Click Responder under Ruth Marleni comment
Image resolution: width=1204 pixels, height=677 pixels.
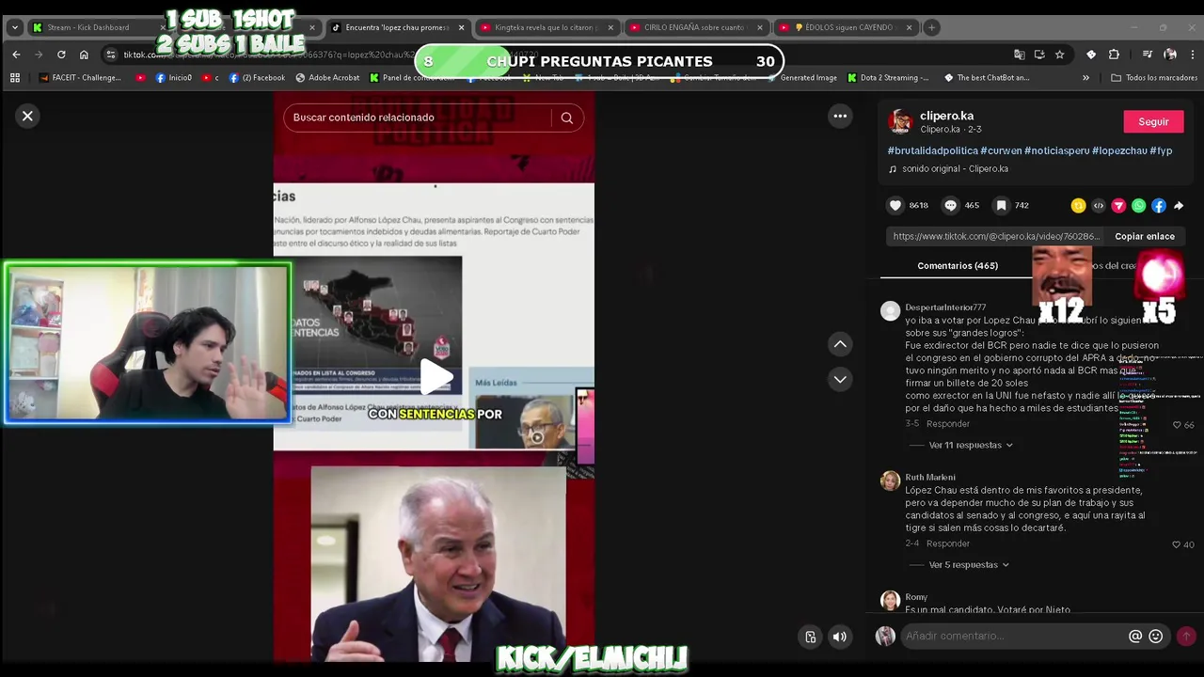pos(948,543)
